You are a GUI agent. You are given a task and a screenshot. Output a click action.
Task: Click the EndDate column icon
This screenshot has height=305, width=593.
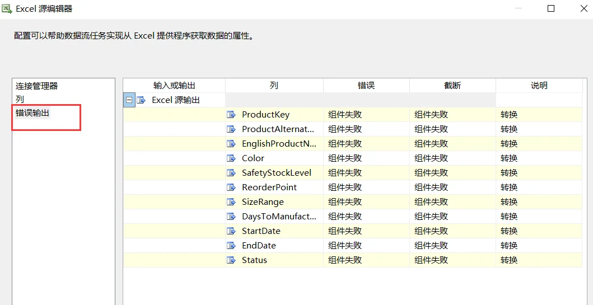[231, 246]
